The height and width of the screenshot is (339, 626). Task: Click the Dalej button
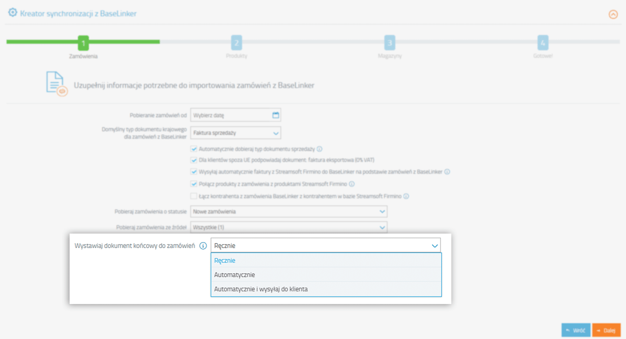(x=606, y=330)
